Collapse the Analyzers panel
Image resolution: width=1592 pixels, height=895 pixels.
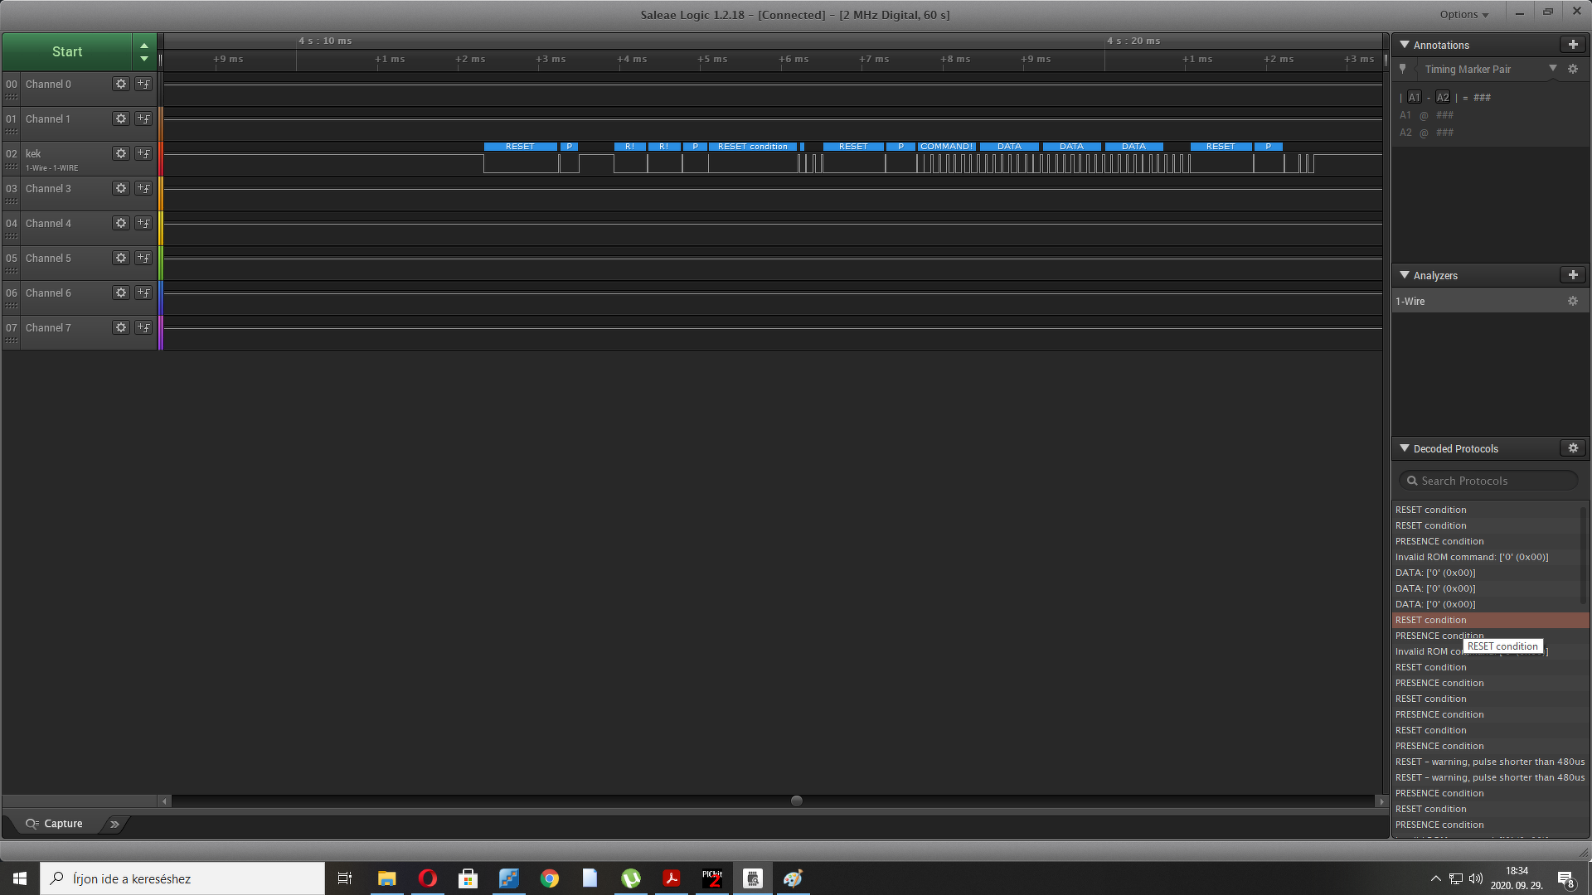pos(1405,275)
